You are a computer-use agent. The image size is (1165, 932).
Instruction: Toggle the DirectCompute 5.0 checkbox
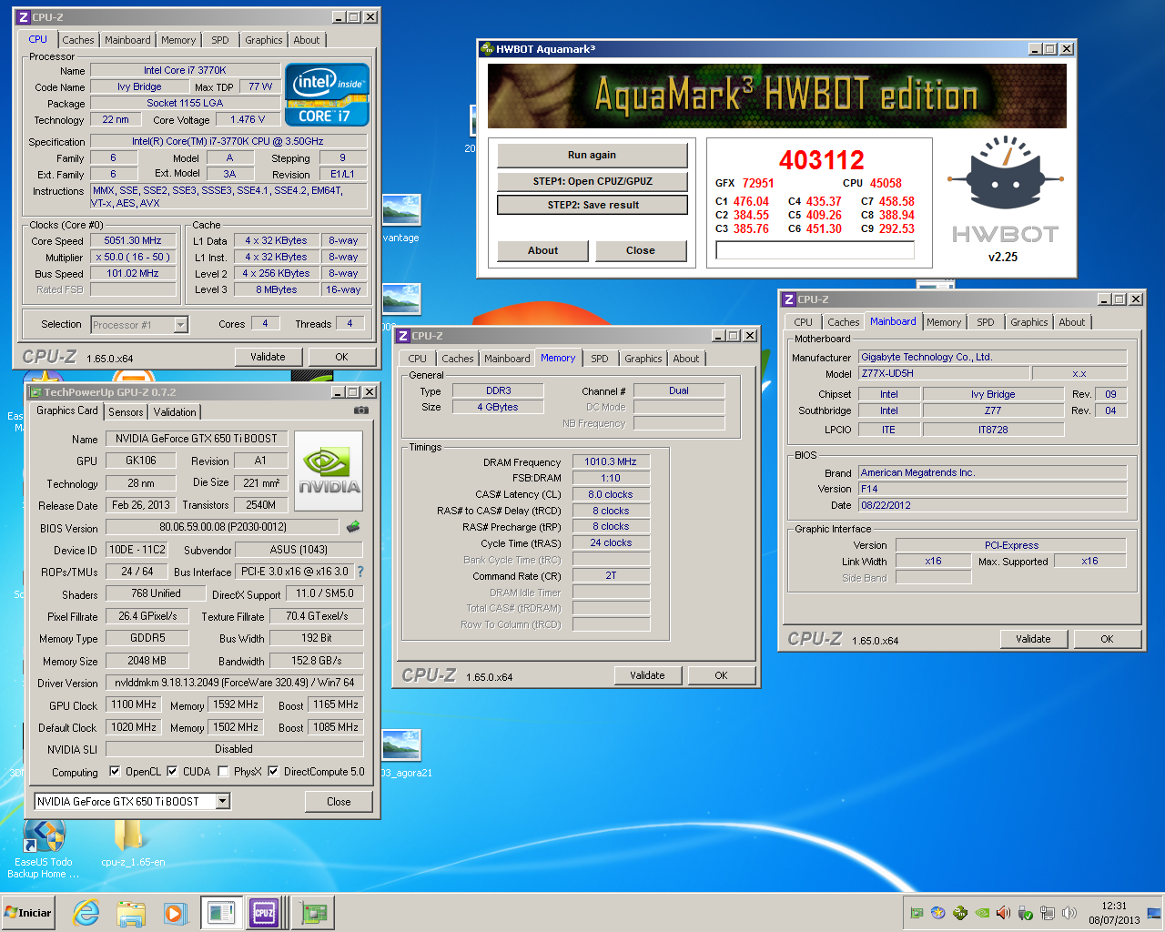click(273, 771)
